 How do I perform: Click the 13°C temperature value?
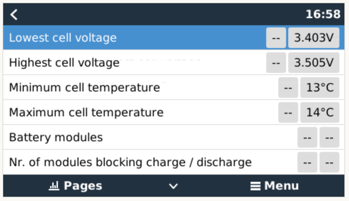tap(320, 88)
